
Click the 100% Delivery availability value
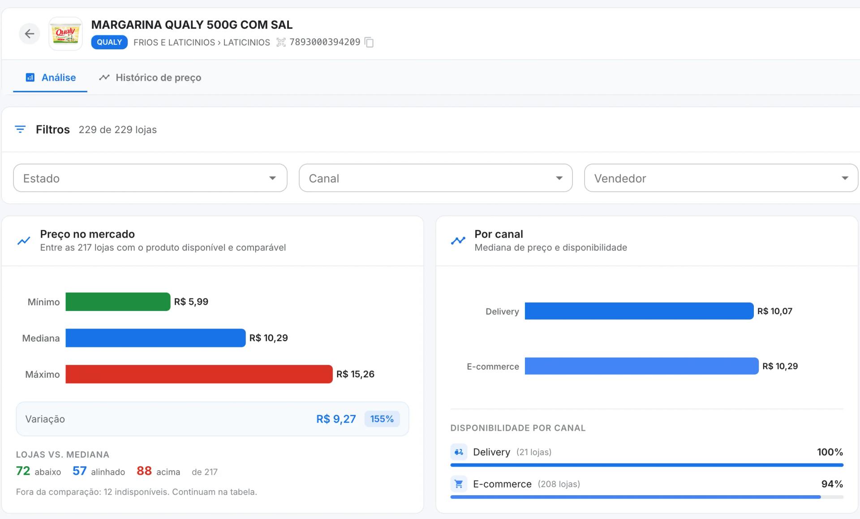830,452
